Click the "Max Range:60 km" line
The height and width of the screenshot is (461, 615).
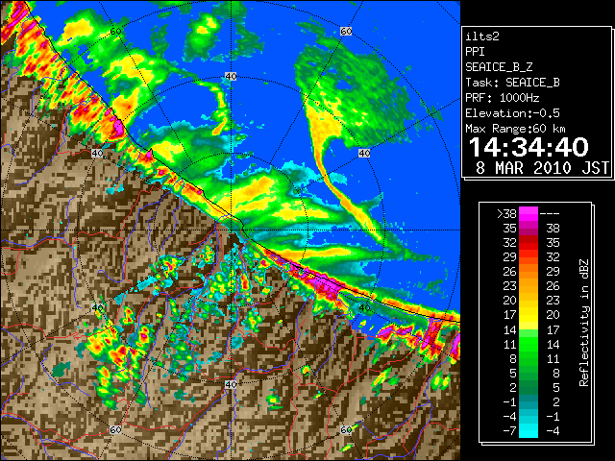[x=515, y=129]
